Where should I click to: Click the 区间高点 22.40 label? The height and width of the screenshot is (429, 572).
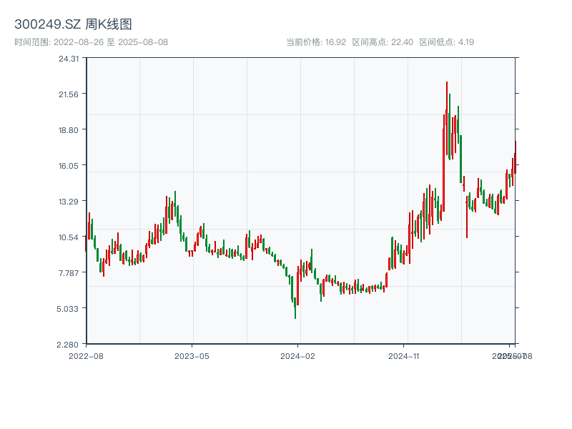click(x=383, y=42)
